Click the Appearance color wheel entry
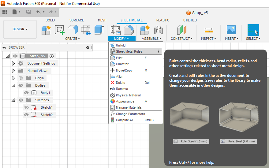 click(x=125, y=101)
